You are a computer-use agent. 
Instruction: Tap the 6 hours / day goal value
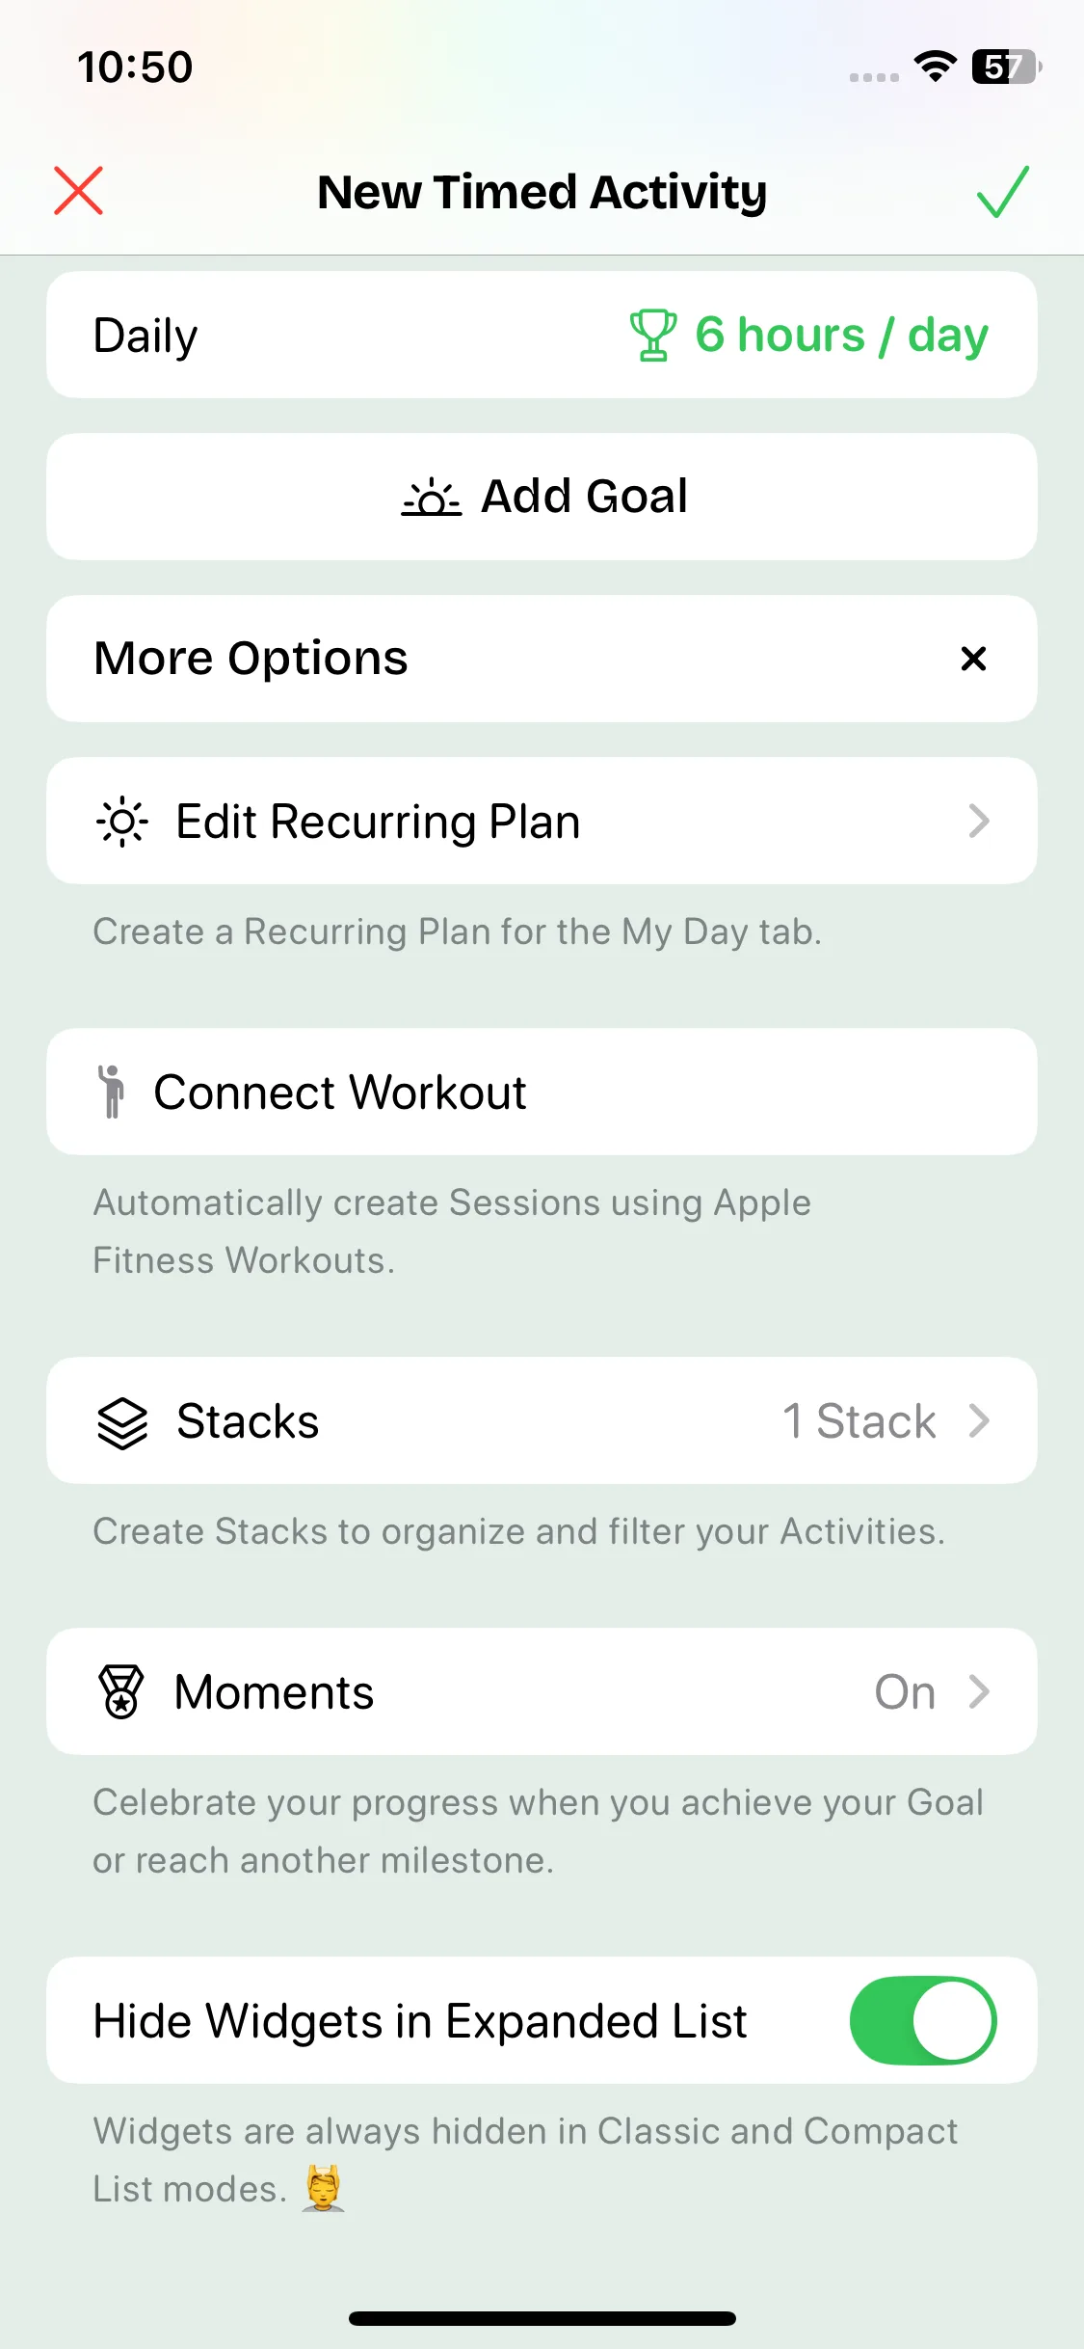point(841,336)
